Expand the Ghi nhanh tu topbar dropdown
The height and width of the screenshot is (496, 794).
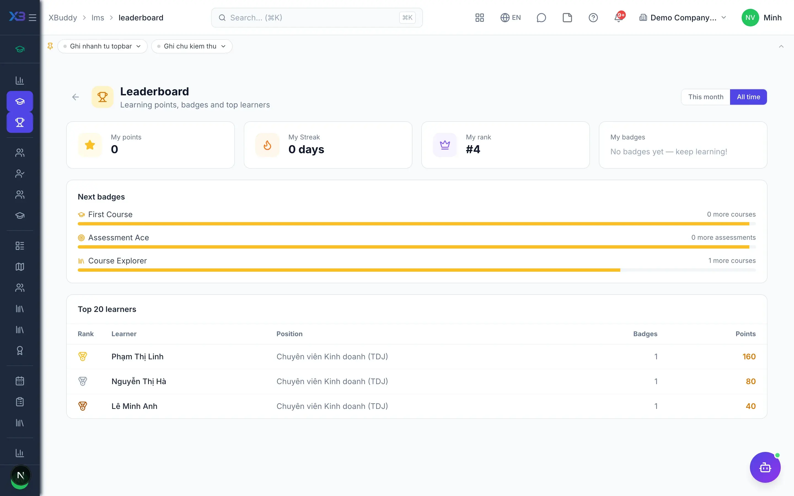(102, 46)
